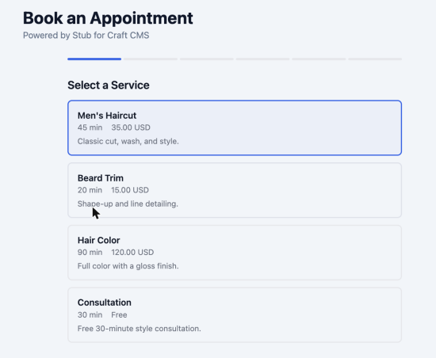Image resolution: width=436 pixels, height=358 pixels.
Task: Select the Men's Haircut service card
Action: click(x=235, y=128)
